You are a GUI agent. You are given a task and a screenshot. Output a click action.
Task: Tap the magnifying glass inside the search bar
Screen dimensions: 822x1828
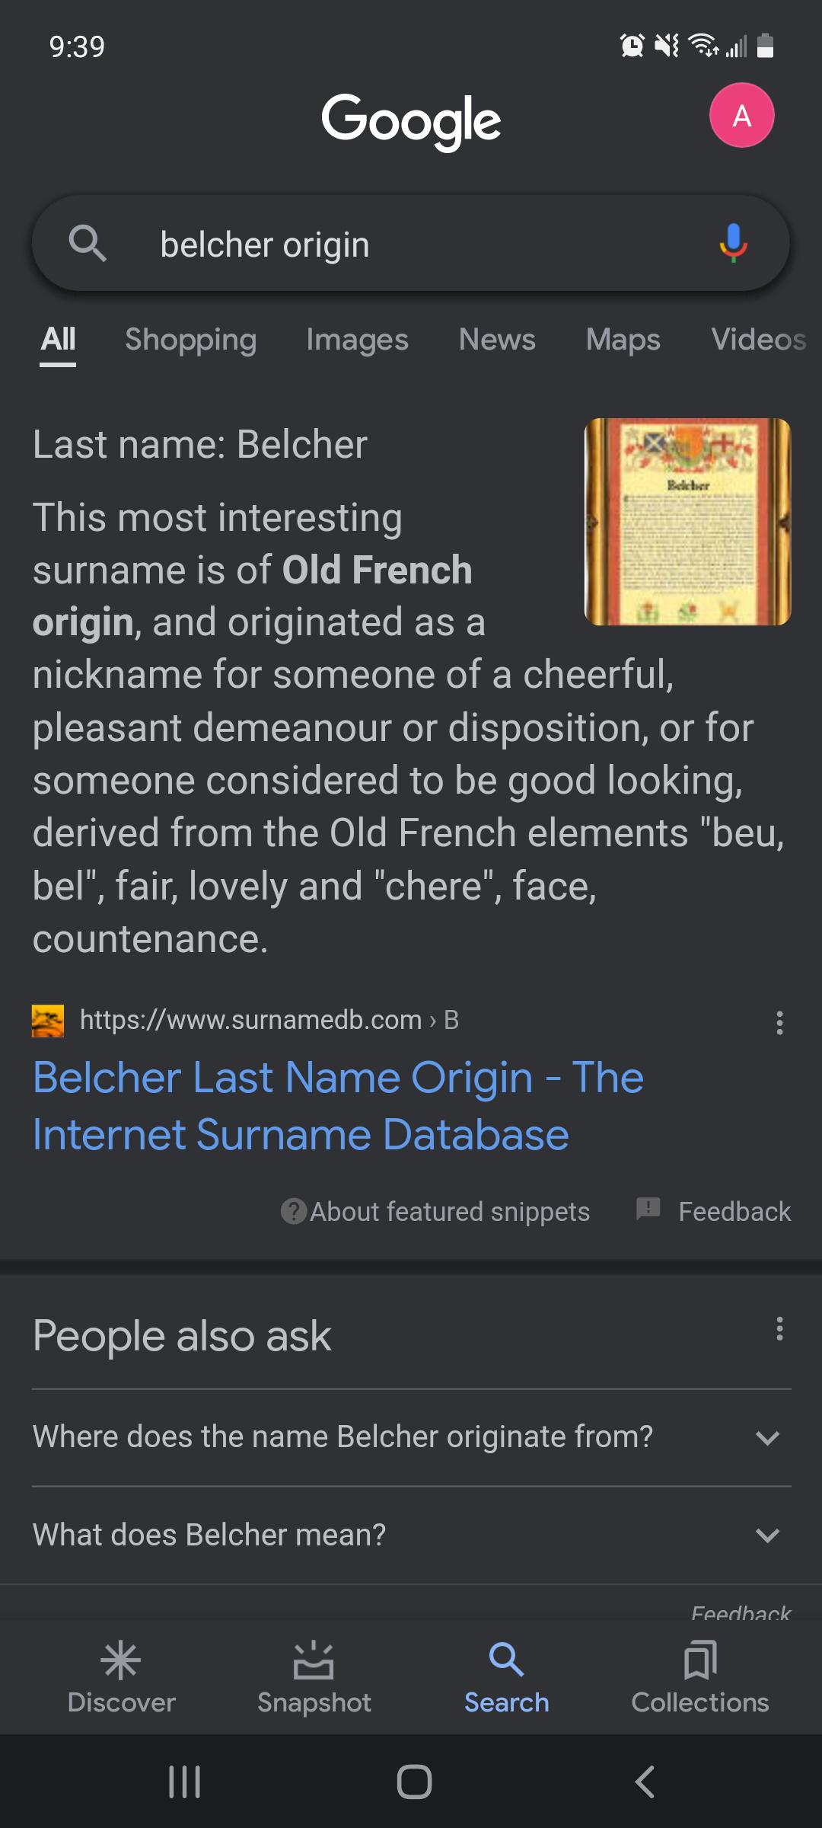click(88, 244)
